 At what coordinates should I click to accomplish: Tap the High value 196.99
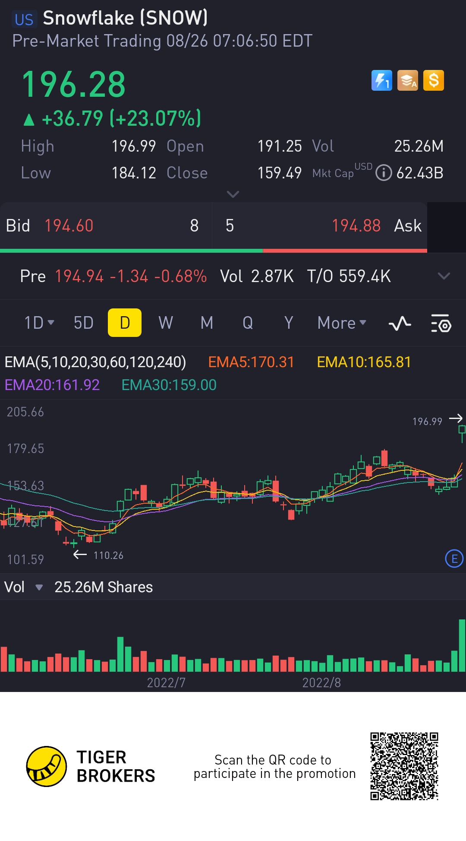134,146
